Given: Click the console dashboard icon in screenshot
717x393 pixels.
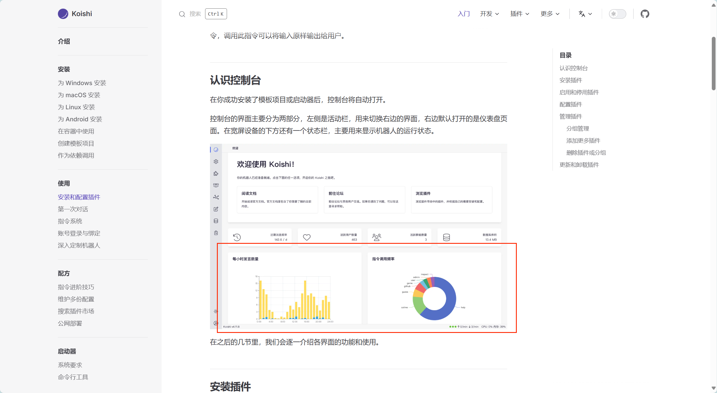Looking at the screenshot, I should pyautogui.click(x=216, y=150).
